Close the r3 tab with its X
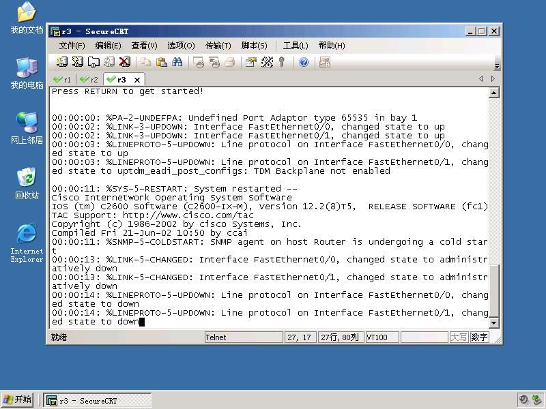Screen dimensions: 546x409 (x=137, y=80)
